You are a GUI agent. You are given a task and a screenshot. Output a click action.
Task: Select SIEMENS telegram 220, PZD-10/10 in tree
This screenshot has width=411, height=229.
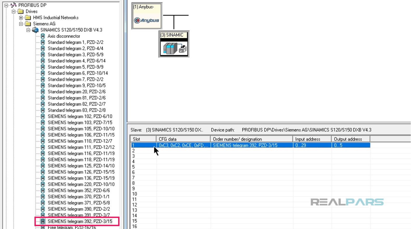pos(81,184)
